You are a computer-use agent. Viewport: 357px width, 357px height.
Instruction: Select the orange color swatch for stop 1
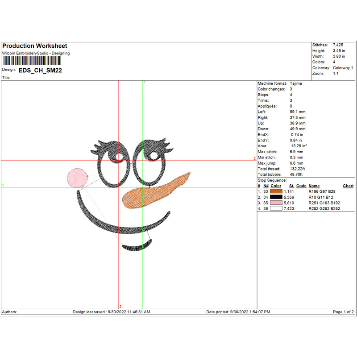276,191
